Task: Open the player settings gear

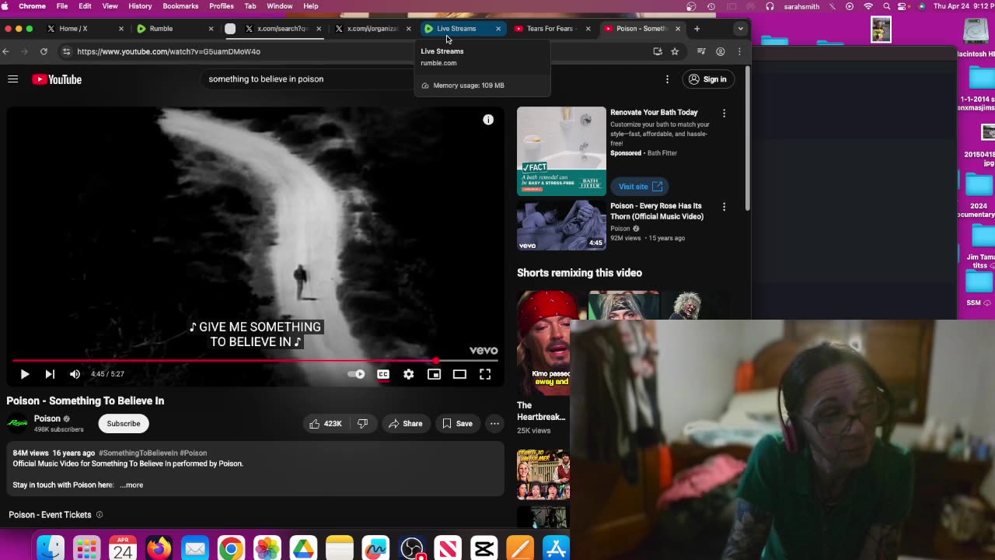Action: 409,374
